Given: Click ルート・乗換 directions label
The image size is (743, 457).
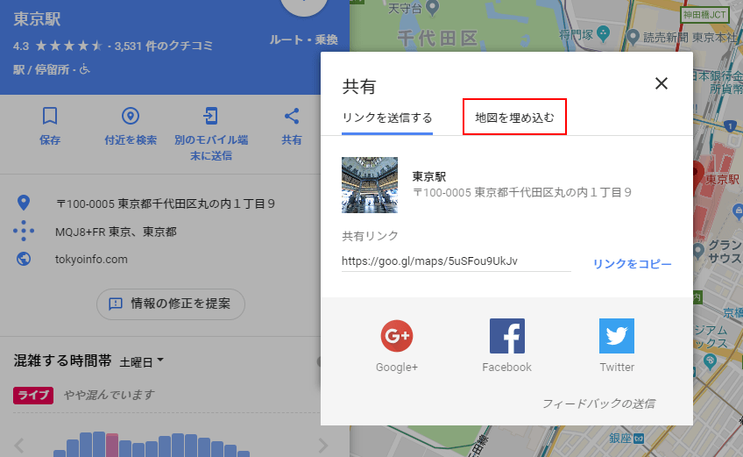Looking at the screenshot, I should point(304,39).
